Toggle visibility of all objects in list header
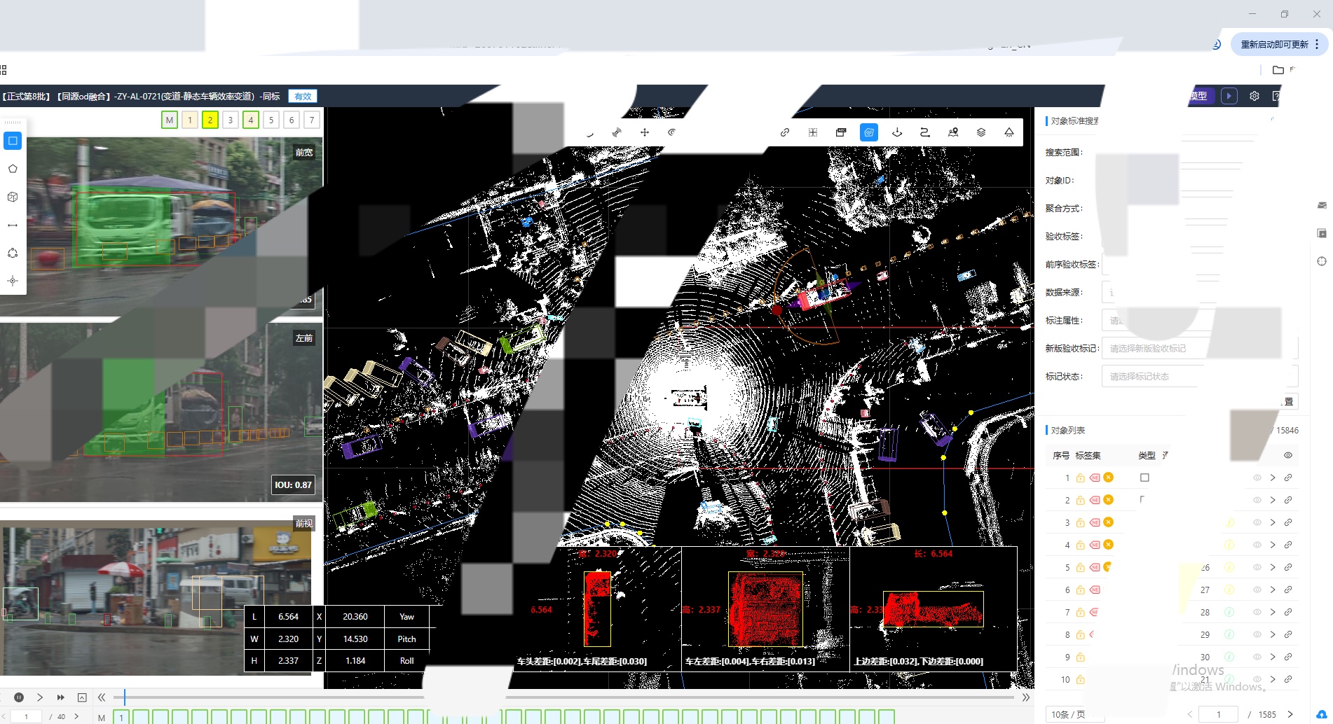This screenshot has width=1333, height=724. coord(1288,455)
